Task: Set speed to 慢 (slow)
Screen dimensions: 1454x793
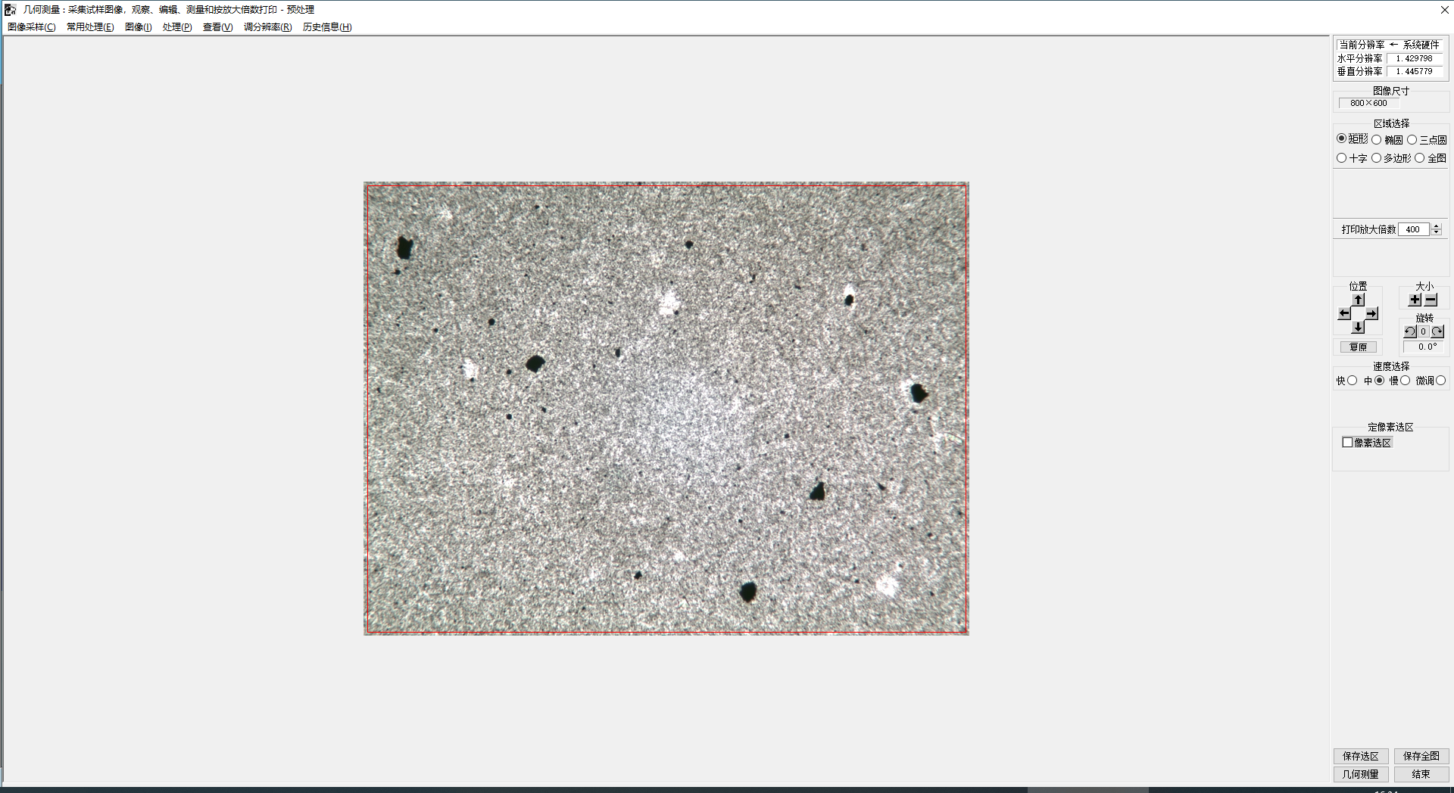Action: tap(1405, 381)
